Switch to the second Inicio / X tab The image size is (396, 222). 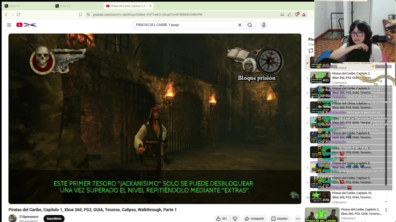(x=77, y=6)
